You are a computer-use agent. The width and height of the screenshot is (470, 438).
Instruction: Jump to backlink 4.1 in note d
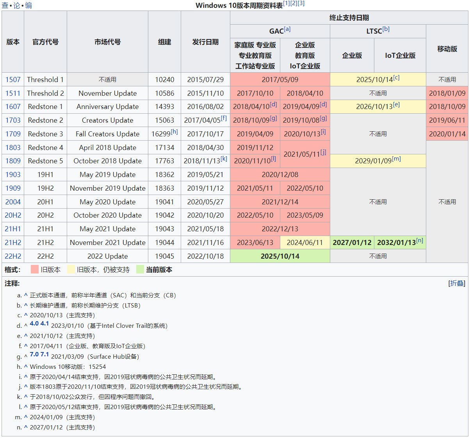point(45,324)
